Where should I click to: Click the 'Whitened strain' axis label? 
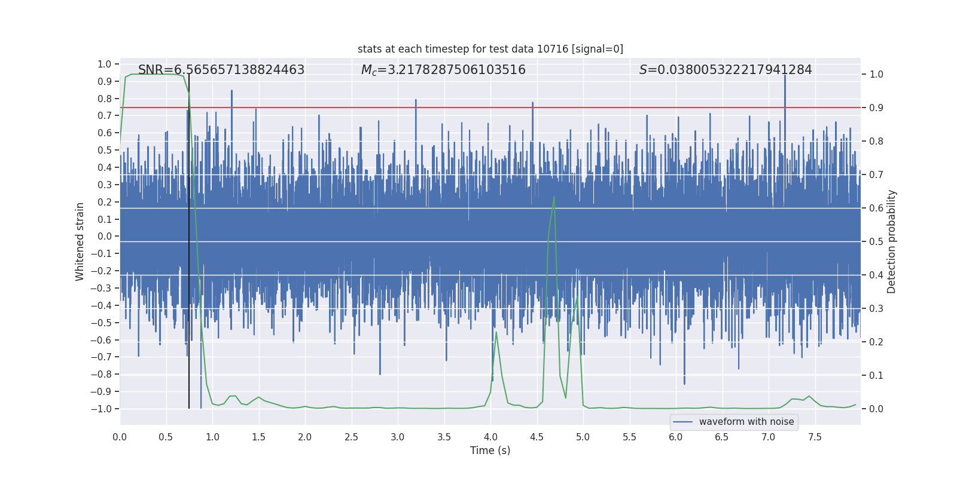(x=80, y=241)
